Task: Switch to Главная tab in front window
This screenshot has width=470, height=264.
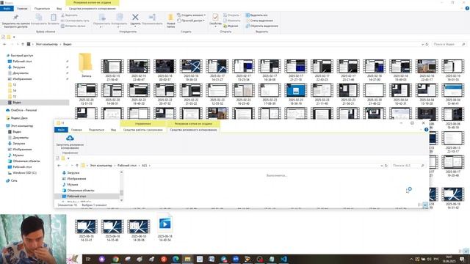Action: coord(76,130)
